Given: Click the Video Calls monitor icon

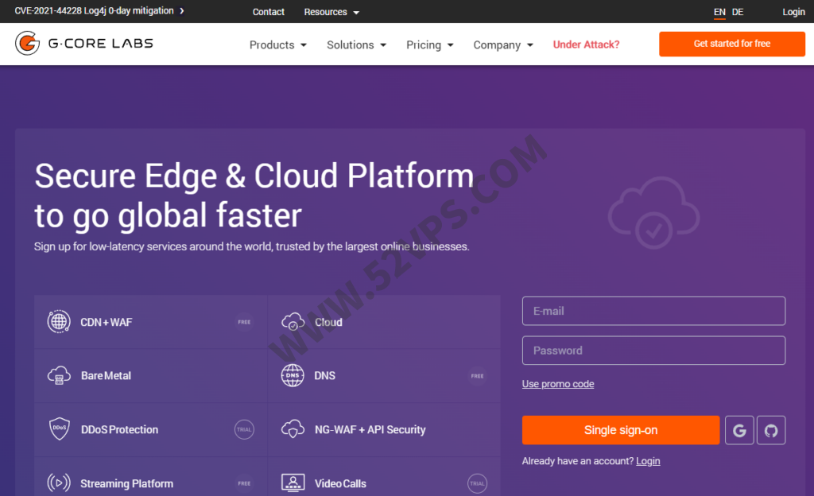Looking at the screenshot, I should 293,483.
